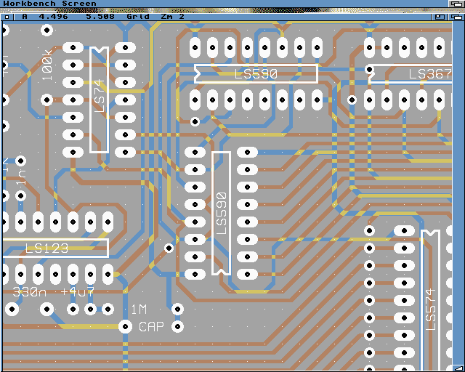Click the layer A indicator in status bar

click(25, 15)
